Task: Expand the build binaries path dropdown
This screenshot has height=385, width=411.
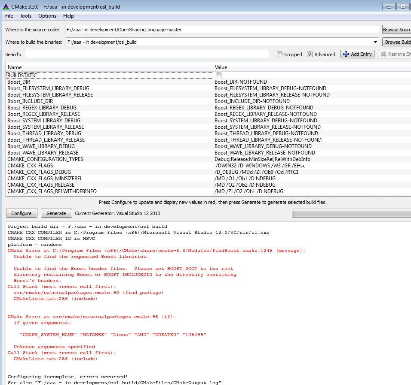Action: click(x=375, y=42)
